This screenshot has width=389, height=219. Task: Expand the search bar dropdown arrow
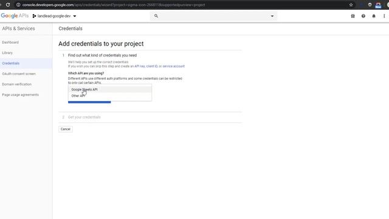click(272, 16)
